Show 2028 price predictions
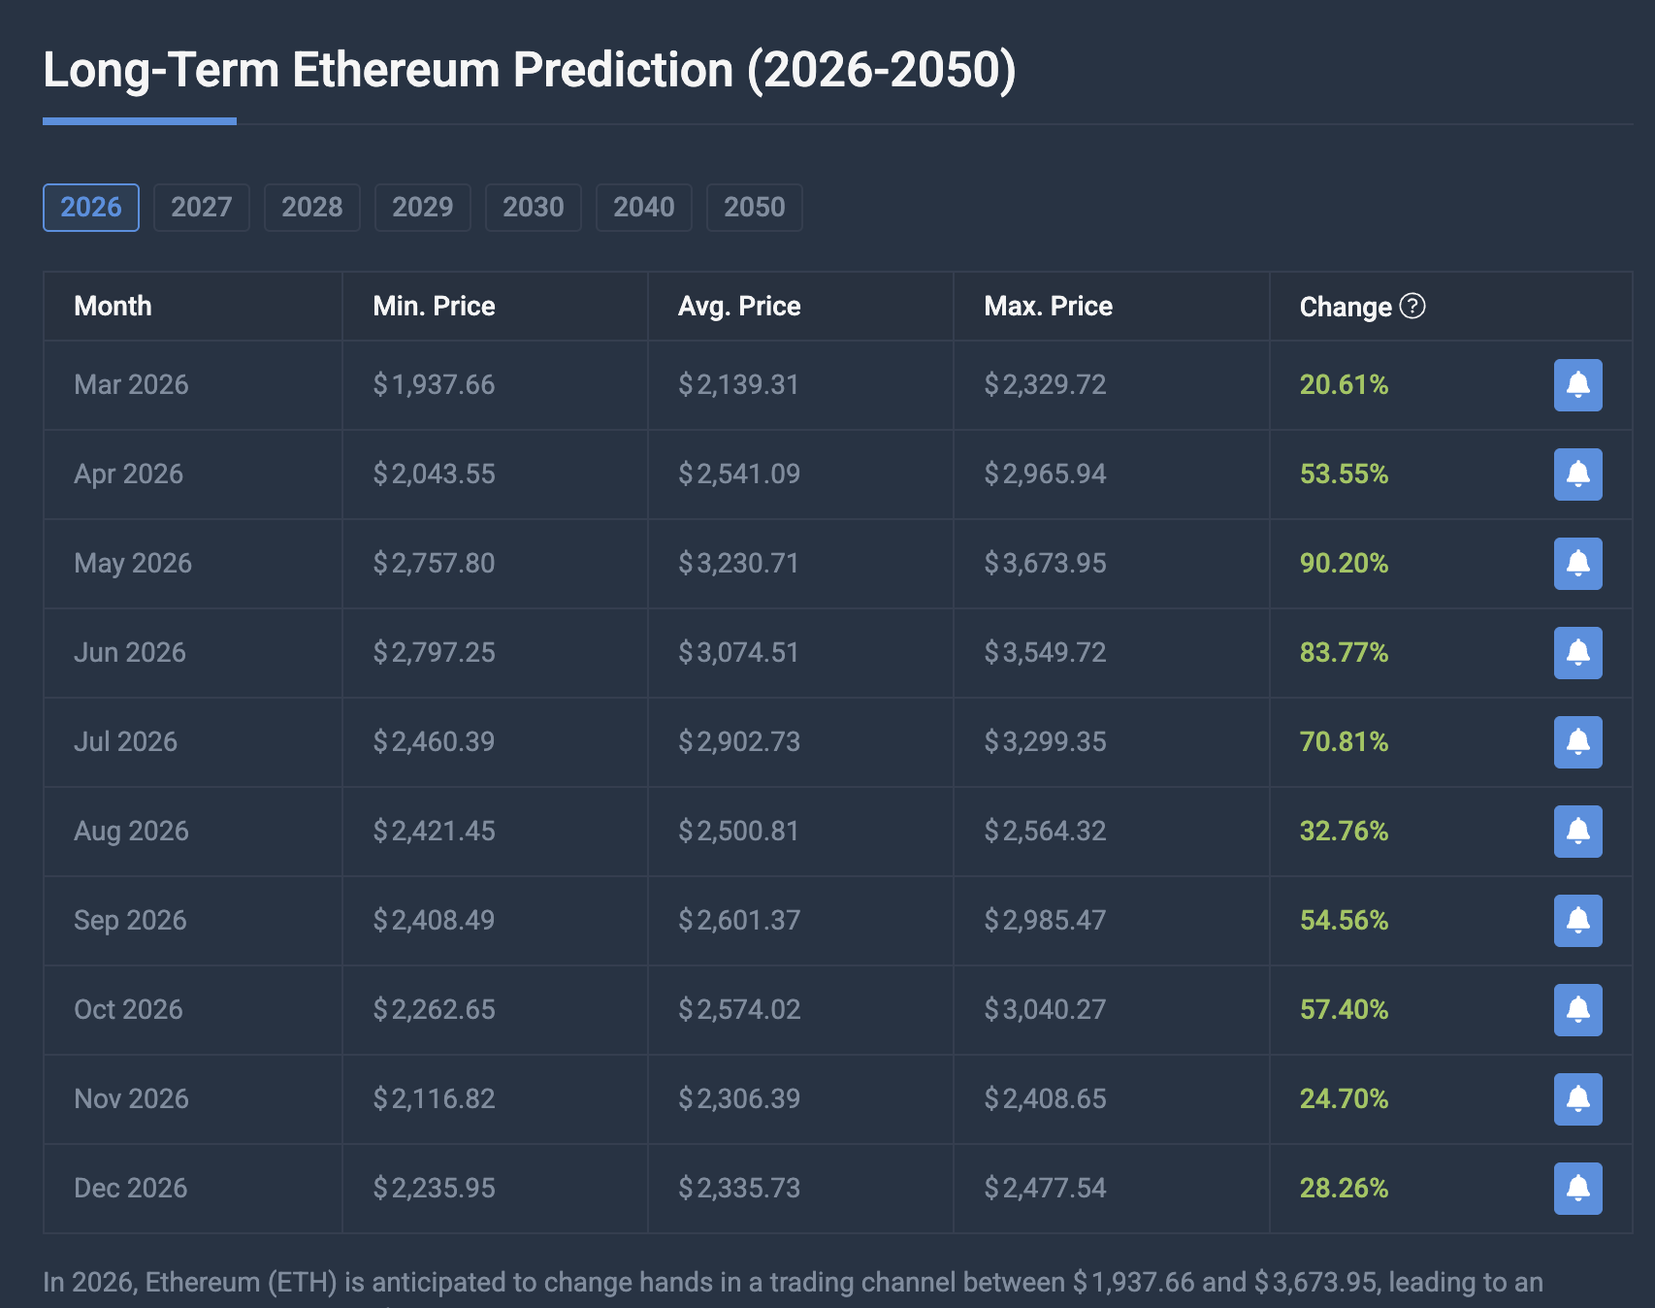 311,207
